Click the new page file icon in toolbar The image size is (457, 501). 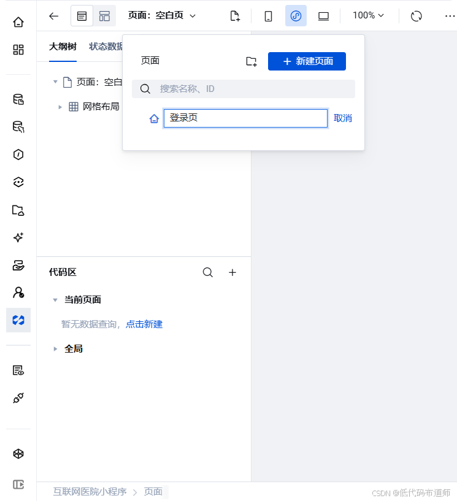pos(235,16)
